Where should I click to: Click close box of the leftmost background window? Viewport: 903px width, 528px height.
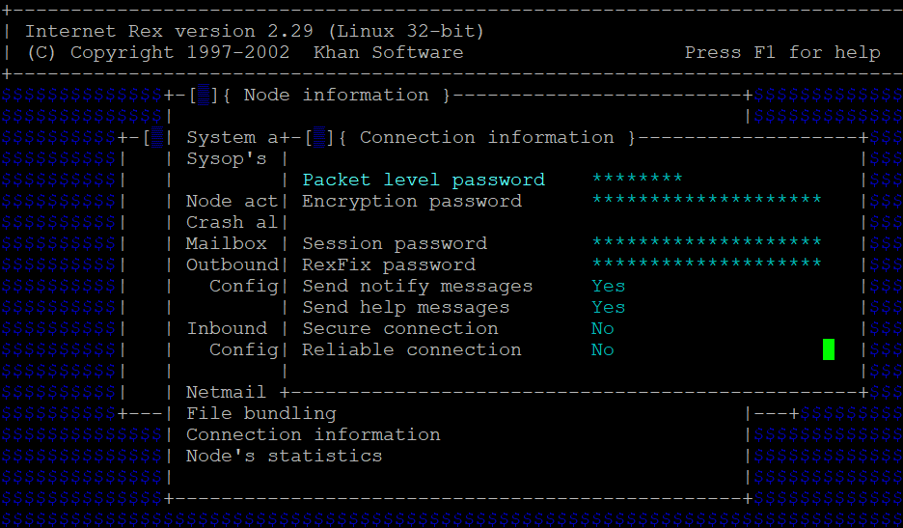point(157,137)
